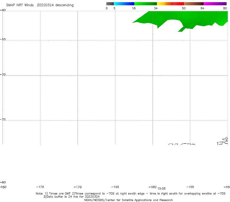230x202 pixels.
Task: Click the longitude axis label -175
Action: 40,187
